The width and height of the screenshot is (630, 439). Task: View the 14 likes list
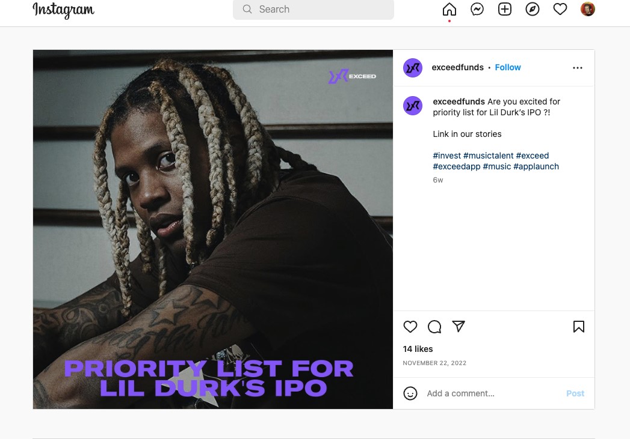tap(418, 349)
